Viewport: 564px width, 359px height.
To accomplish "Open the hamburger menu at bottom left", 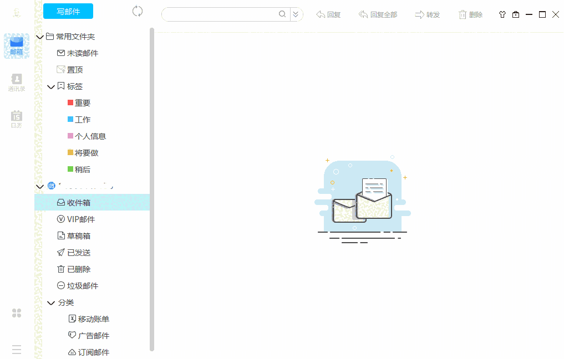I will 17,350.
